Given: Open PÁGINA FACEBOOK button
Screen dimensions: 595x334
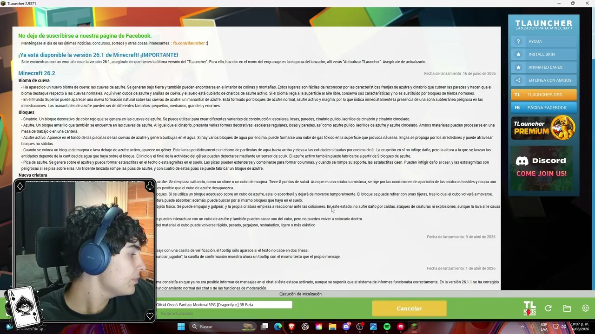Looking at the screenshot, I should (x=543, y=108).
